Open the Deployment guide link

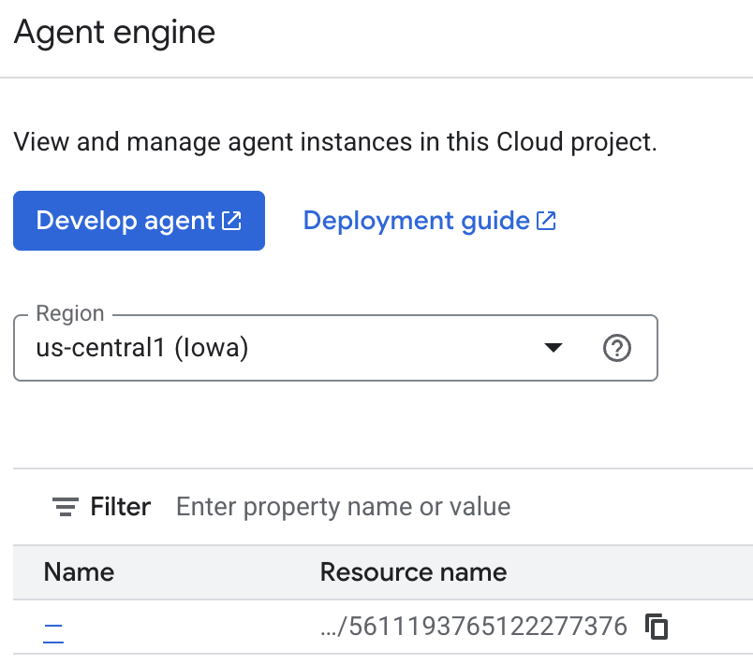[416, 221]
